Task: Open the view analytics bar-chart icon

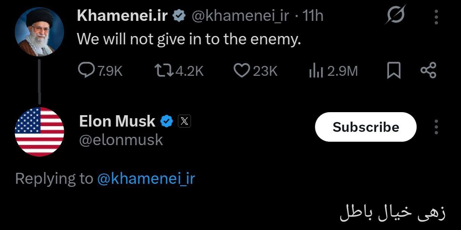Action: [316, 71]
